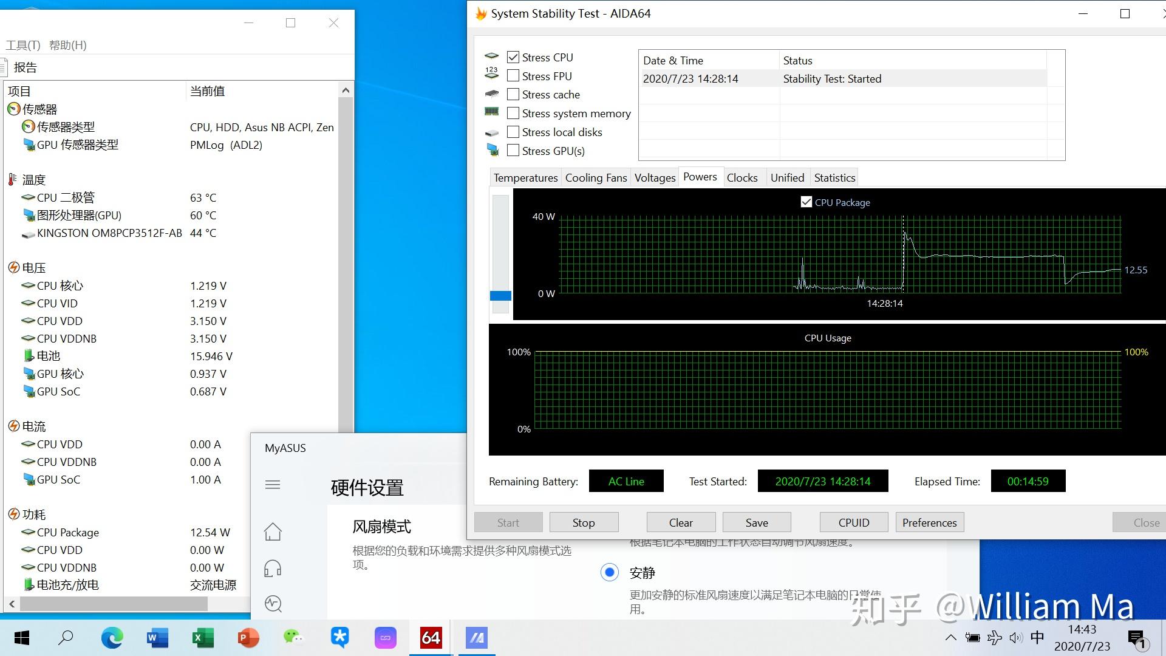Click the Clear button
This screenshot has height=656, width=1166.
(681, 522)
